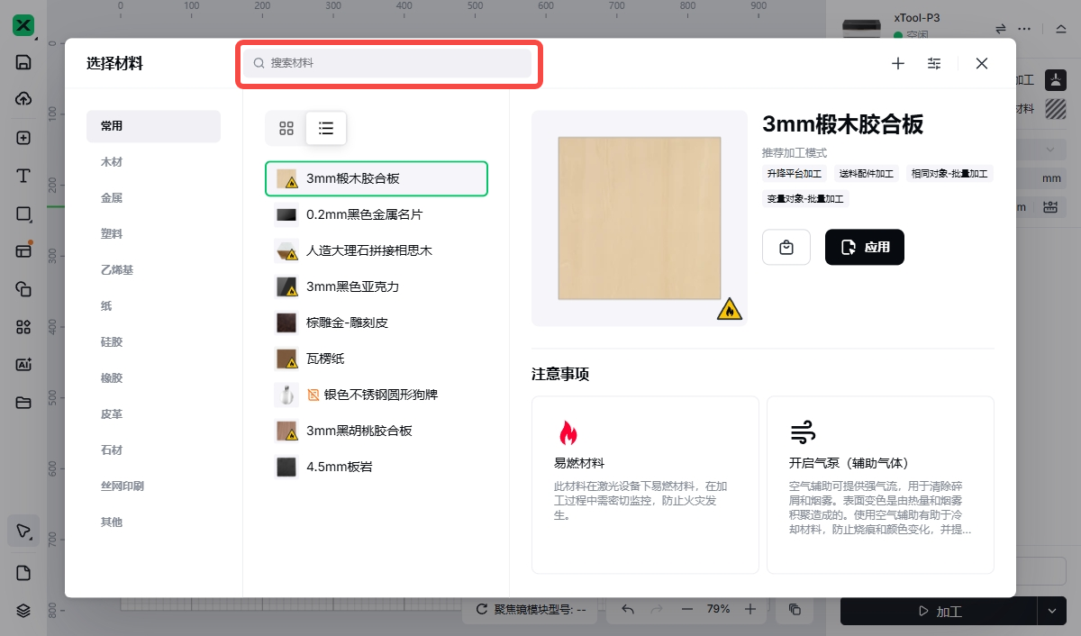Expand the dropdown beside 加工 button
The image size is (1081, 636).
tap(1051, 611)
